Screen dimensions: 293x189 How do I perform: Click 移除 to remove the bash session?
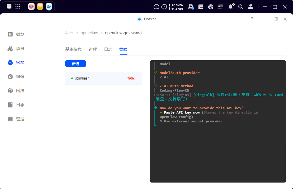pyautogui.click(x=131, y=78)
